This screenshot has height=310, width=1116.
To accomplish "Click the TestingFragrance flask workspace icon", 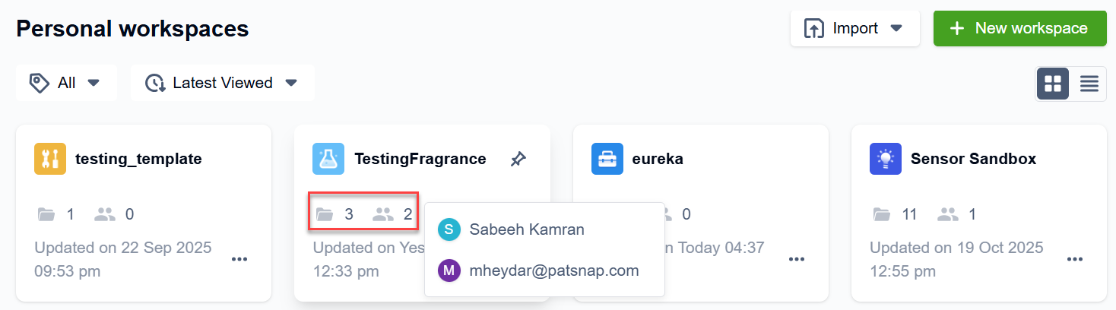I will click(x=328, y=159).
